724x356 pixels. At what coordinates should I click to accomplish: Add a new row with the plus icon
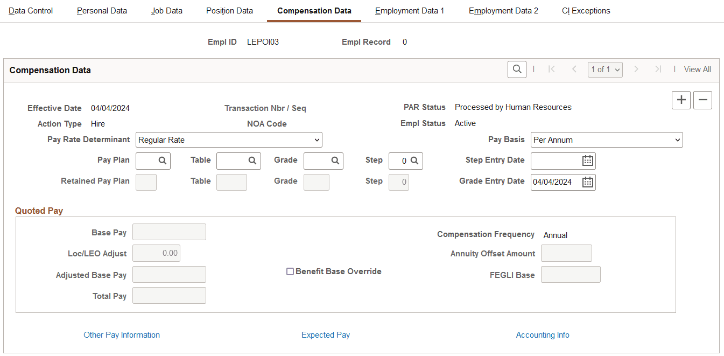680,100
